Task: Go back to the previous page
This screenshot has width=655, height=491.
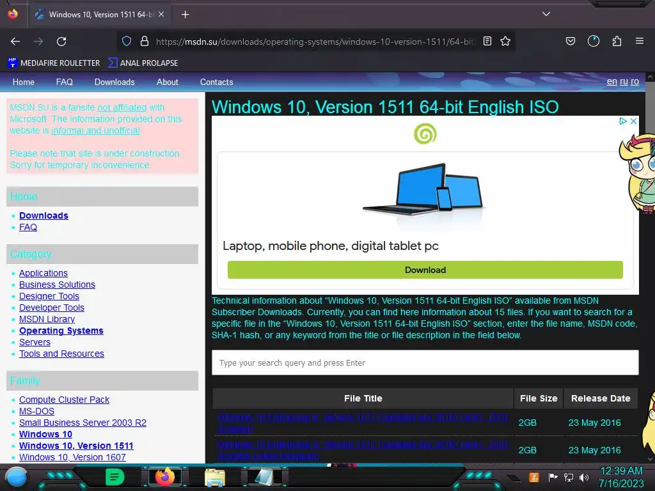Action: pyautogui.click(x=15, y=42)
